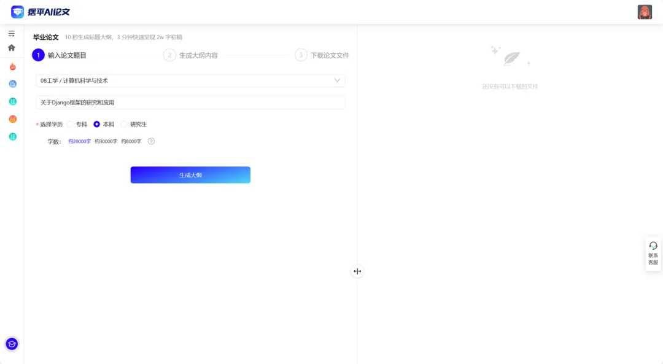This screenshot has width=663, height=364.
Task: Open the 计算机科学与技术 major selector field
Action: (x=184, y=80)
